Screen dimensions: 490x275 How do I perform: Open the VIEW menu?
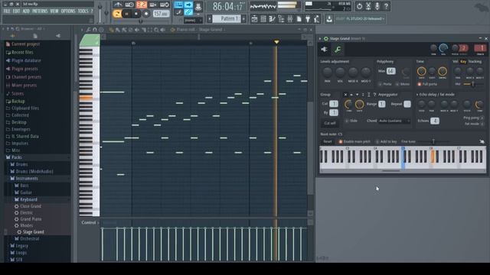[54, 11]
